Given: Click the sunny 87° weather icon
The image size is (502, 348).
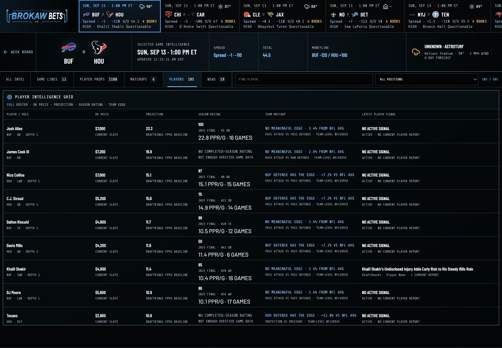Looking at the screenshot, I should (x=220, y=7).
